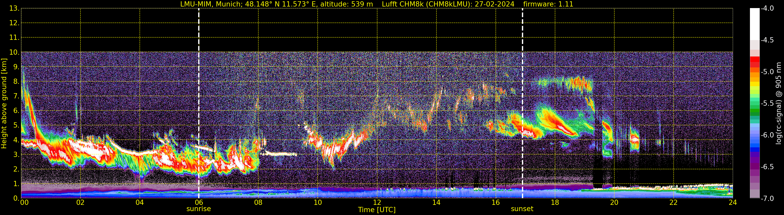Click the time-axis tick label 10
This screenshot has width=784, height=215.
coord(318,203)
